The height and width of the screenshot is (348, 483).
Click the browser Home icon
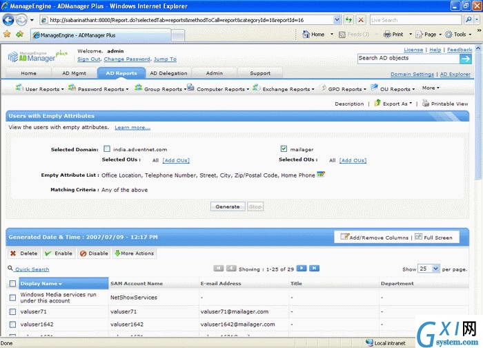point(306,35)
